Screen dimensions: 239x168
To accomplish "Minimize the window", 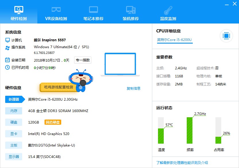I will [227, 5].
